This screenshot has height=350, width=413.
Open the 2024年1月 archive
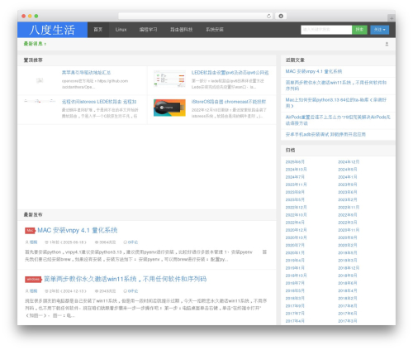(348, 177)
